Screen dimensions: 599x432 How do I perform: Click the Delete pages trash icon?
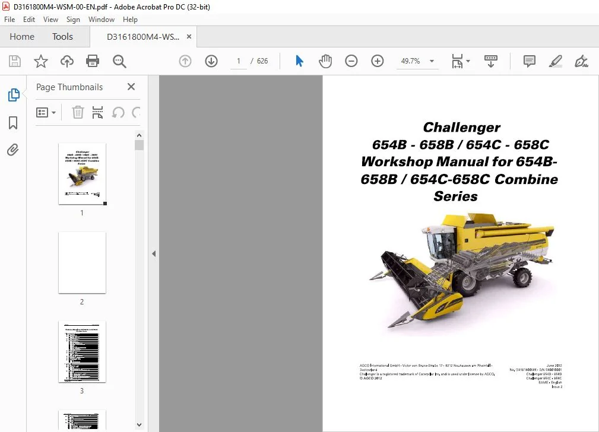[x=78, y=112]
